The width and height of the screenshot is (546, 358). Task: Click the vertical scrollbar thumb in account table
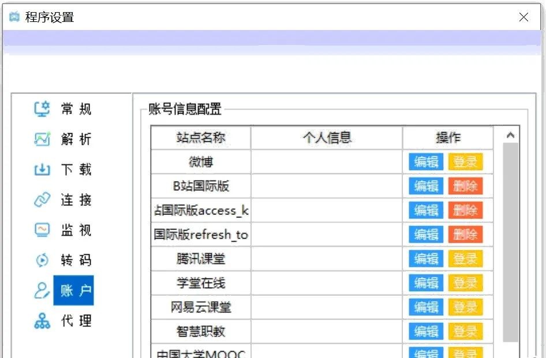click(x=510, y=242)
